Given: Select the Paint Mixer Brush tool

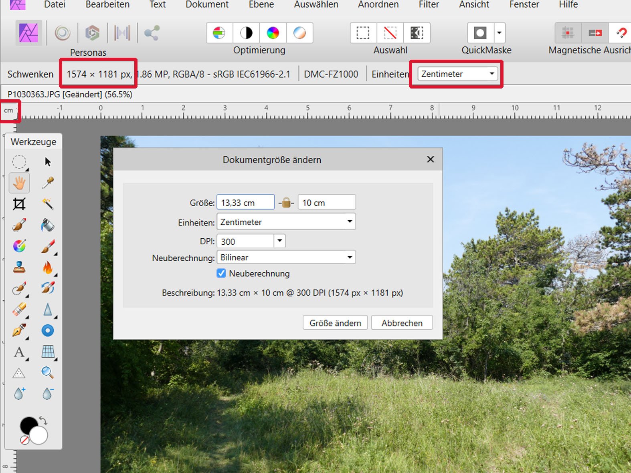Looking at the screenshot, I should pyautogui.click(x=48, y=246).
